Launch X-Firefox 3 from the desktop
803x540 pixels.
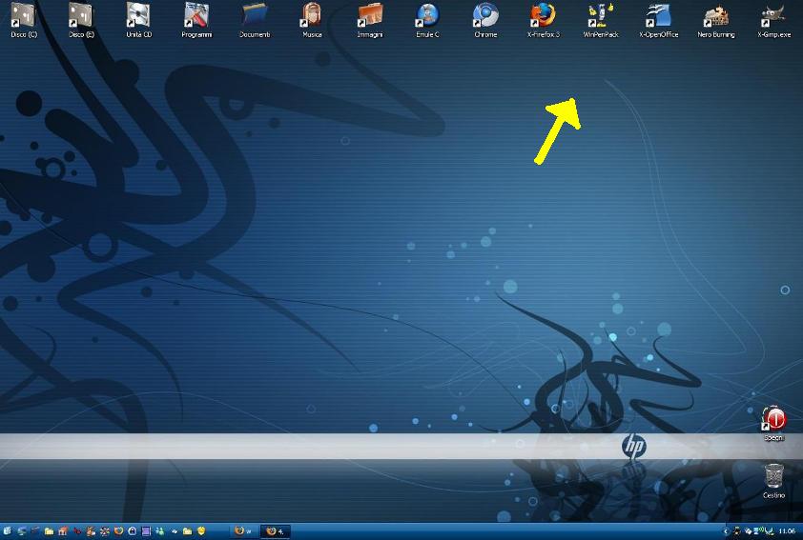544,16
